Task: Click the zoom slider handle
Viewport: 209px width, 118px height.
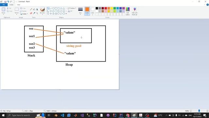Action: [199, 111]
